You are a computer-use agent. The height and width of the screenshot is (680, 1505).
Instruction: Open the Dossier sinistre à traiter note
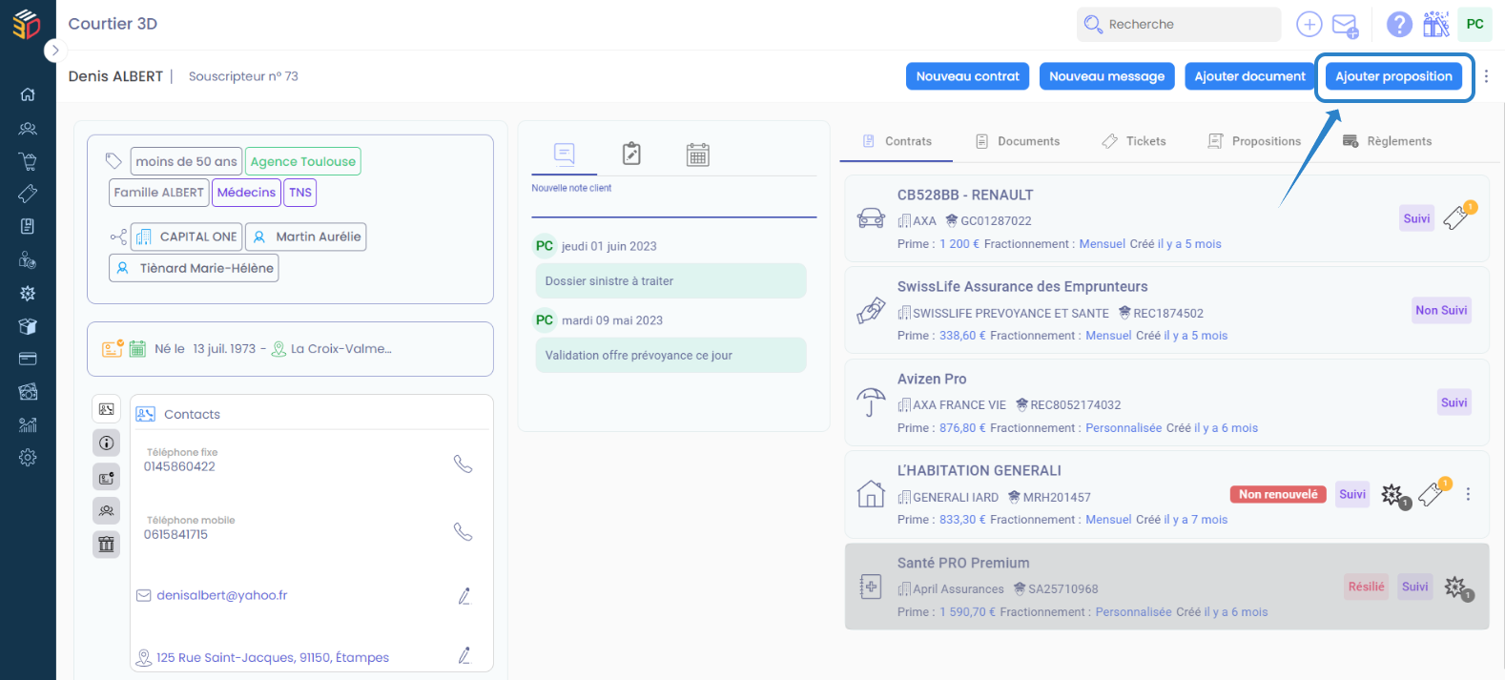[670, 281]
